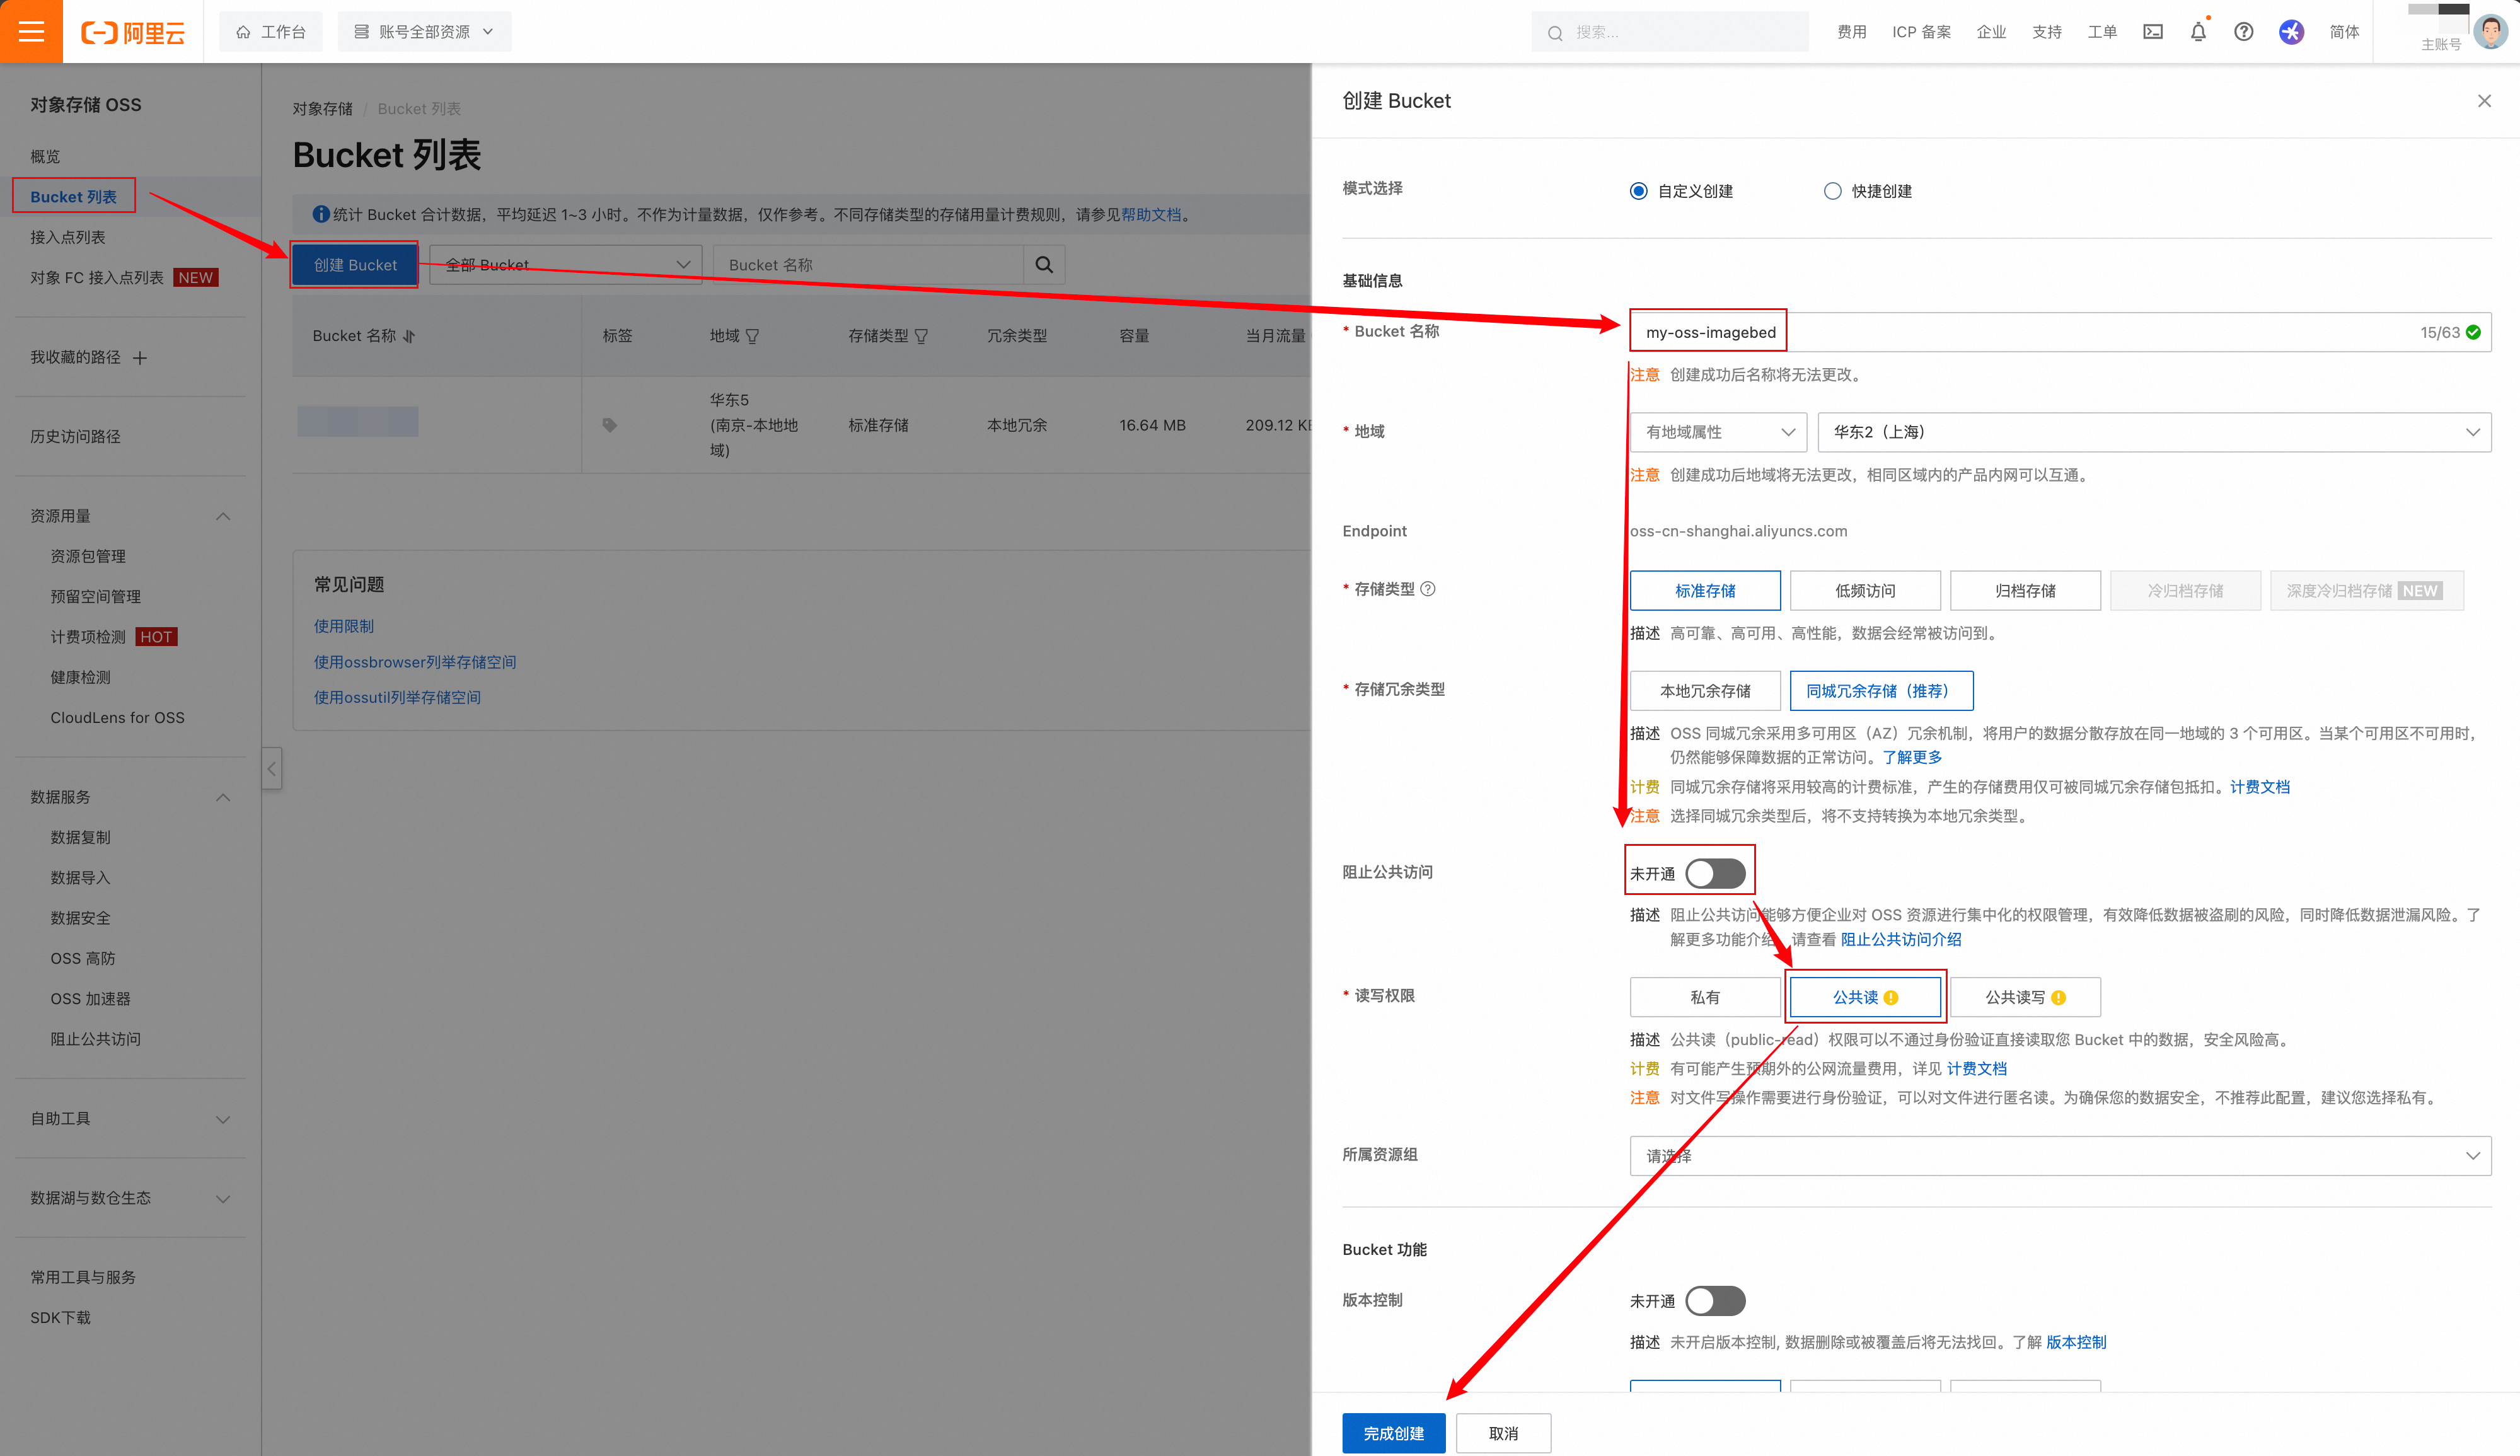Show storage type help tooltip icon
Image resolution: width=2520 pixels, height=1456 pixels.
tap(1428, 589)
